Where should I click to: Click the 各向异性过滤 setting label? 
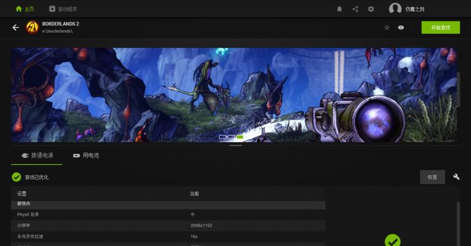point(29,237)
